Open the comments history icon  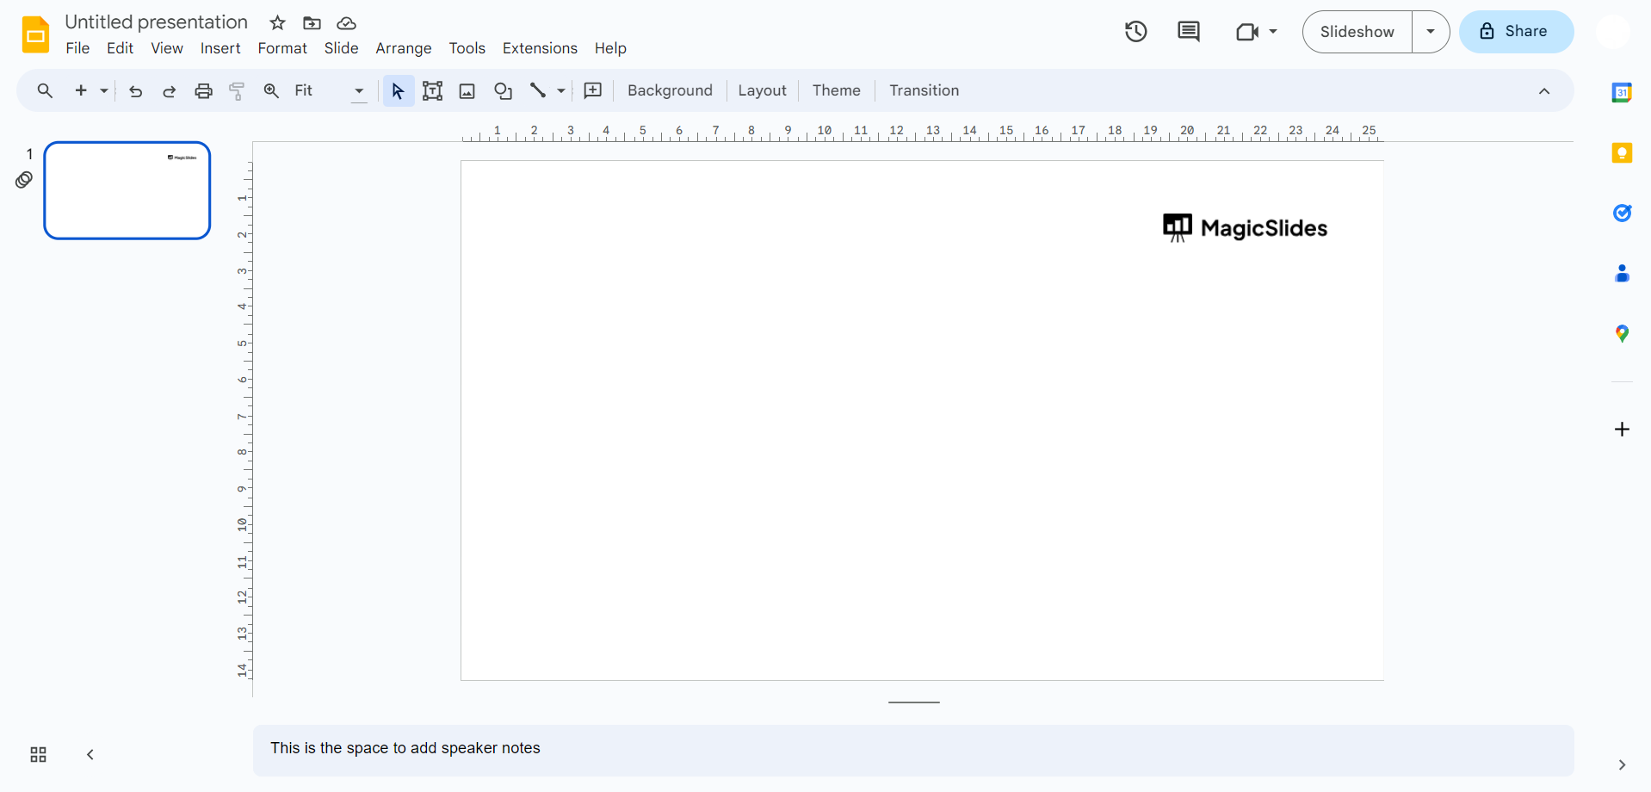coord(1189,32)
